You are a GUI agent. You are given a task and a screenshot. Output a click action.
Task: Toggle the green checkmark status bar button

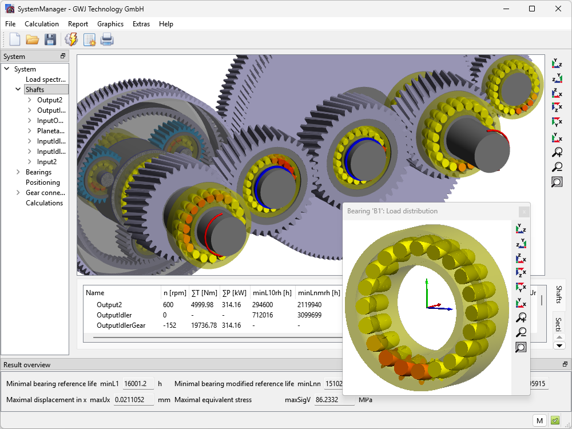(x=555, y=420)
